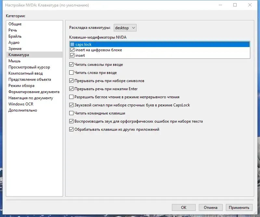The image size is (260, 217).
Task: Toggle звук для орфографических ошибок checkbox
Action: 71,121
